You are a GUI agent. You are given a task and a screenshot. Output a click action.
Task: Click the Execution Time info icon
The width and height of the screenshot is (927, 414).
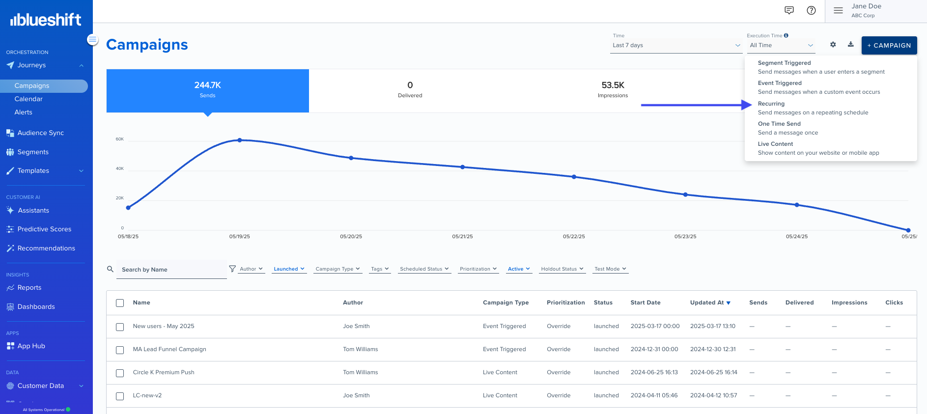[786, 35]
